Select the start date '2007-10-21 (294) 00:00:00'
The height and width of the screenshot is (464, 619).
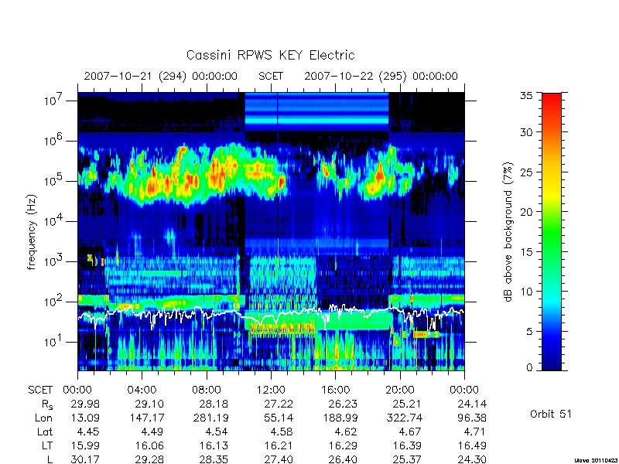[x=161, y=76]
